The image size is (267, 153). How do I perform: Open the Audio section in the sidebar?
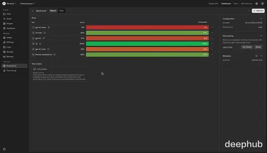8,19
